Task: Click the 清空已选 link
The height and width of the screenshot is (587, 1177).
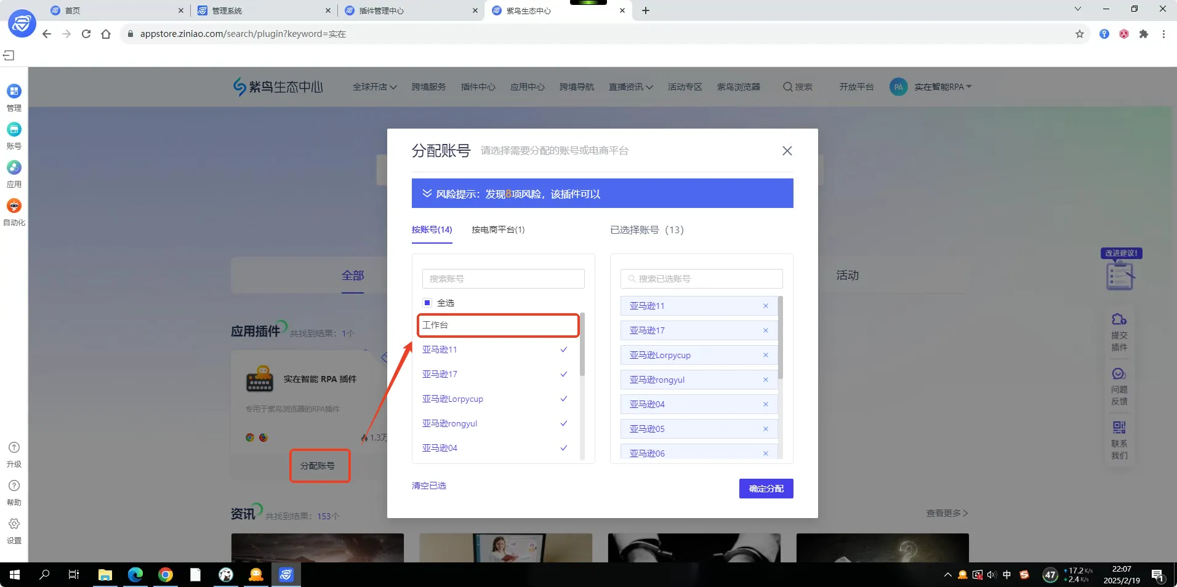Action: point(429,485)
